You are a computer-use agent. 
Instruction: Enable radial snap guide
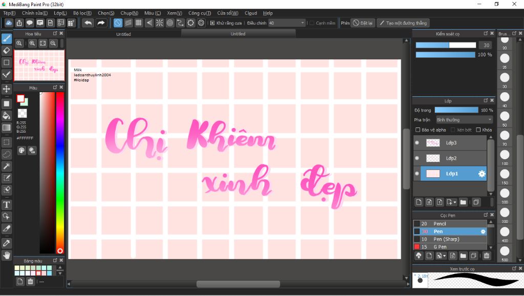tap(160, 23)
